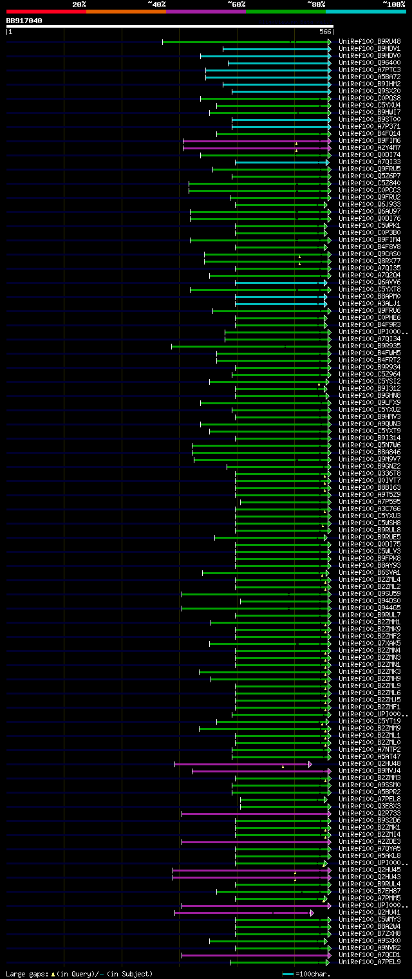The height and width of the screenshot is (979, 412).
Task: Select hit label UniRef100_B9R935
Action: 370,346
